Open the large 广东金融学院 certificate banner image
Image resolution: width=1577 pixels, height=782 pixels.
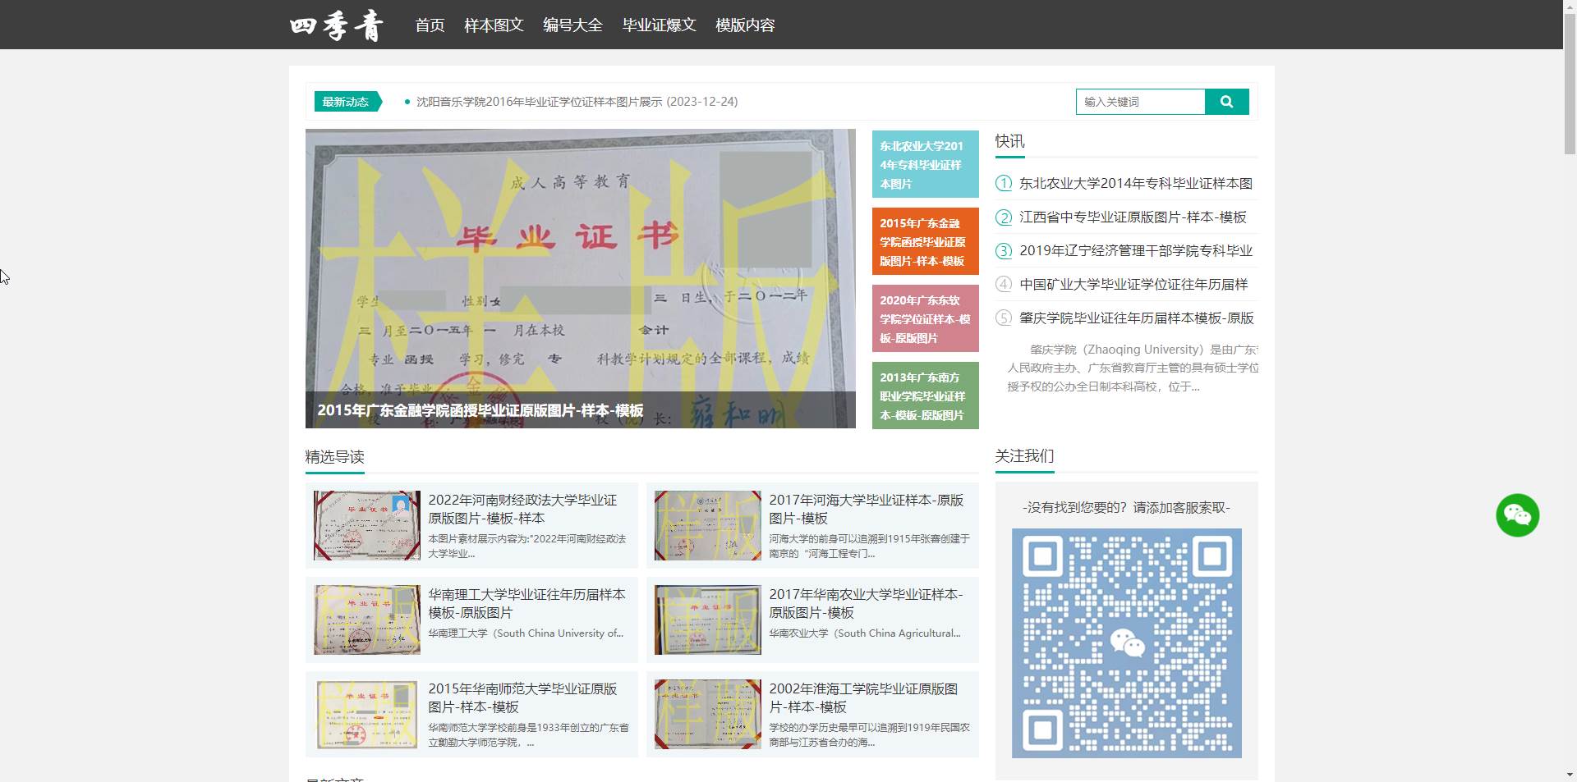pyautogui.click(x=580, y=278)
